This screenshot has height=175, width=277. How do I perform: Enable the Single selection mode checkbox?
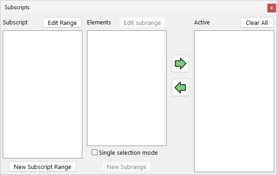pos(94,152)
